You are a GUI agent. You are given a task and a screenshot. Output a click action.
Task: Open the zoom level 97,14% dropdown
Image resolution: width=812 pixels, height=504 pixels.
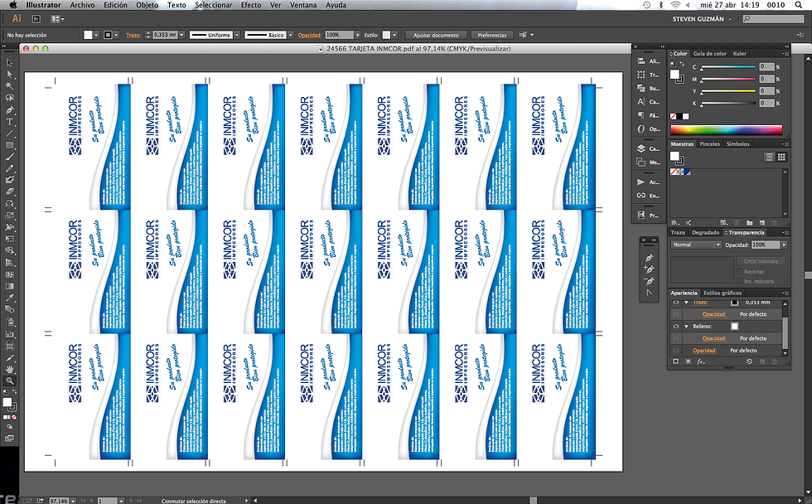(x=73, y=501)
